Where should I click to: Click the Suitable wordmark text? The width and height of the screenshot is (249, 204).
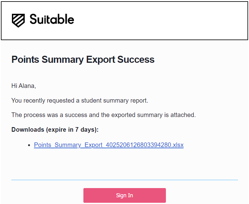click(52, 19)
